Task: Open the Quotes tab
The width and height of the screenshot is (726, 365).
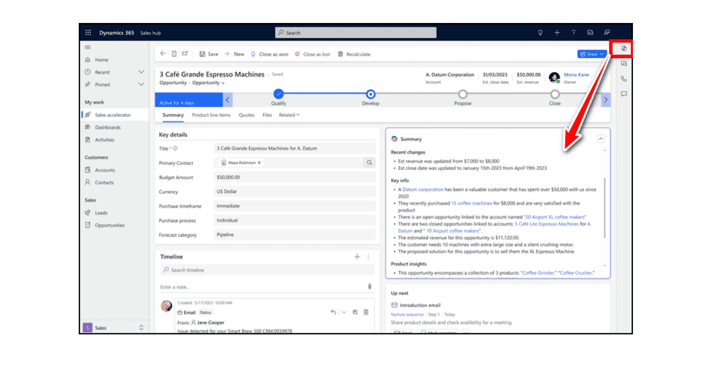Action: pos(246,115)
